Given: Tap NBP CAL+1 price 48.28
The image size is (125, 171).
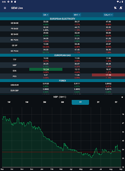Looking at the screenshot, I should (x=108, y=64).
